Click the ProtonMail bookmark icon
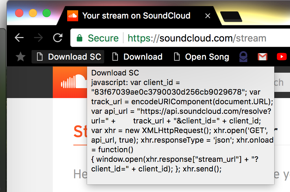 pos(243,57)
